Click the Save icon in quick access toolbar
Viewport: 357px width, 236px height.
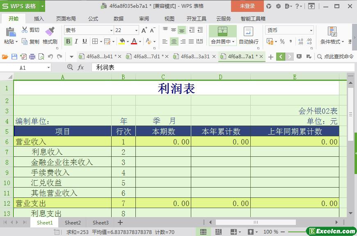point(14,57)
